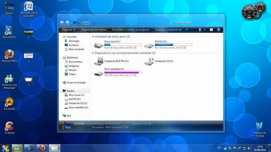The image size is (271, 152).
Task: Select Música library in sidebar
Action: (x=71, y=70)
